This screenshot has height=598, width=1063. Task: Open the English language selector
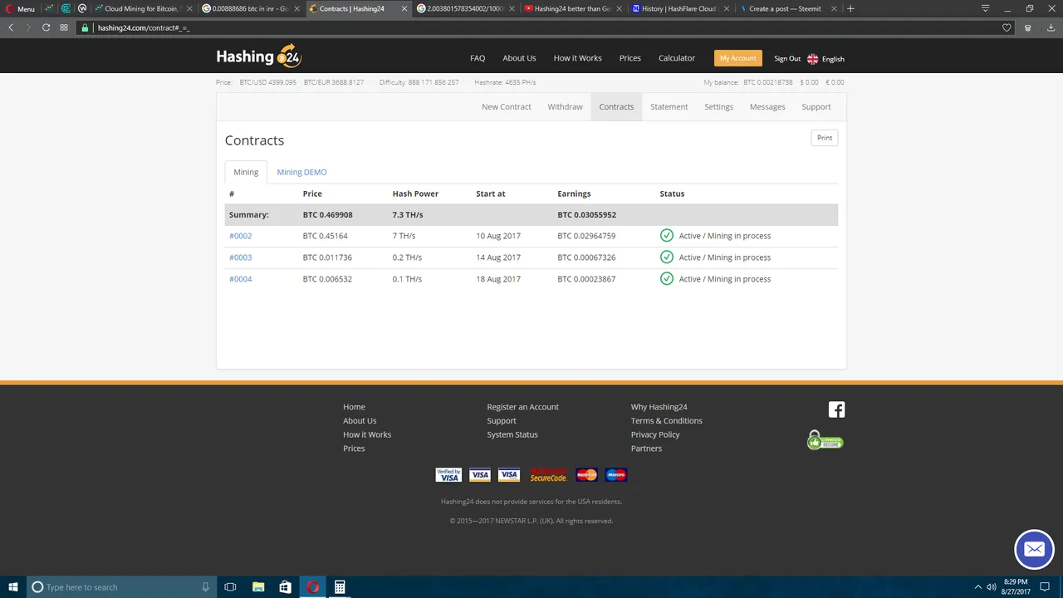[825, 59]
